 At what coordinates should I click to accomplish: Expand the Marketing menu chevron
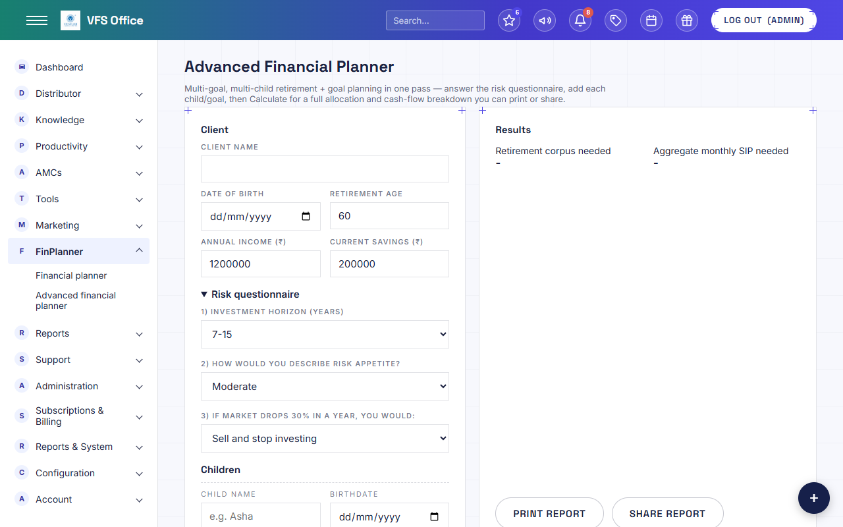pos(139,226)
